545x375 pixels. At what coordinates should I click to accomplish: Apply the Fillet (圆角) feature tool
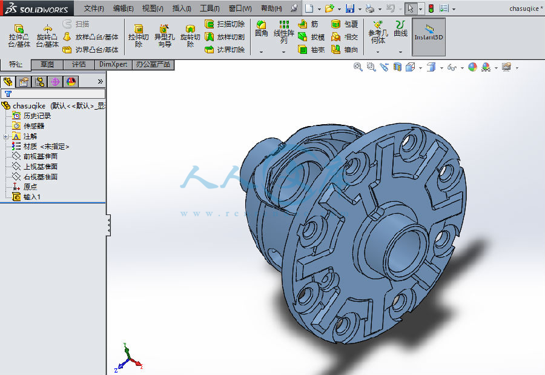[261, 29]
